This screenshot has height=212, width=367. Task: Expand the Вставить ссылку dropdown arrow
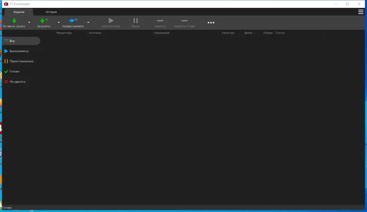[29, 22]
